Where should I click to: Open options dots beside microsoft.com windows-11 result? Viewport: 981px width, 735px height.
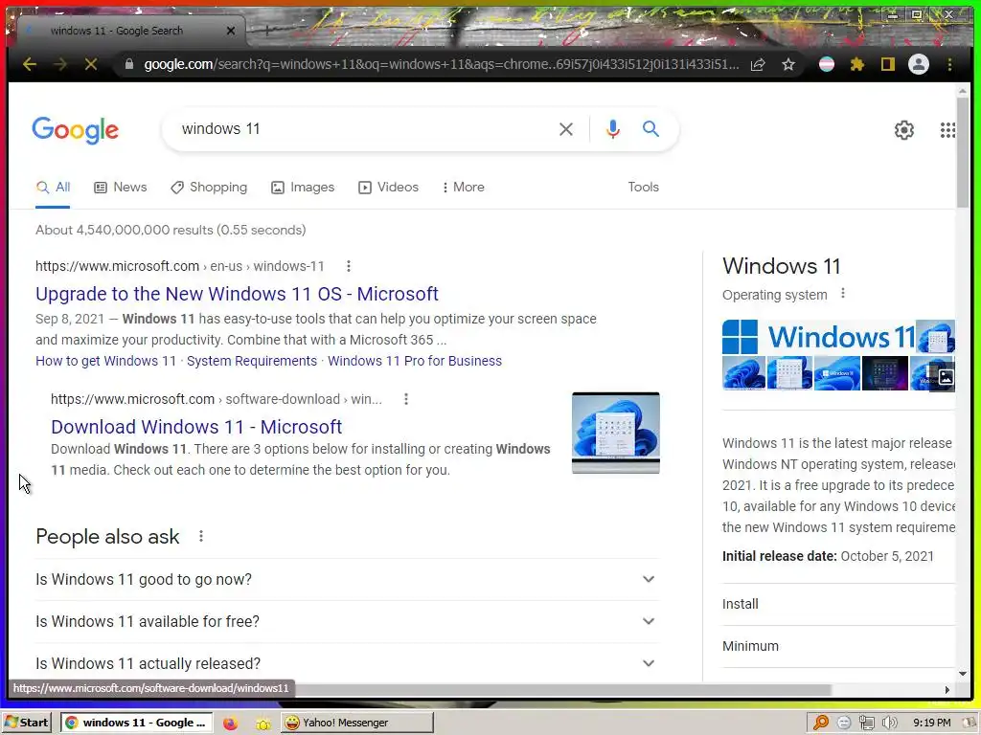349,266
